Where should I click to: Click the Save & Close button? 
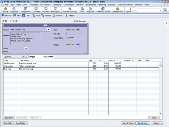(x=128, y=123)
